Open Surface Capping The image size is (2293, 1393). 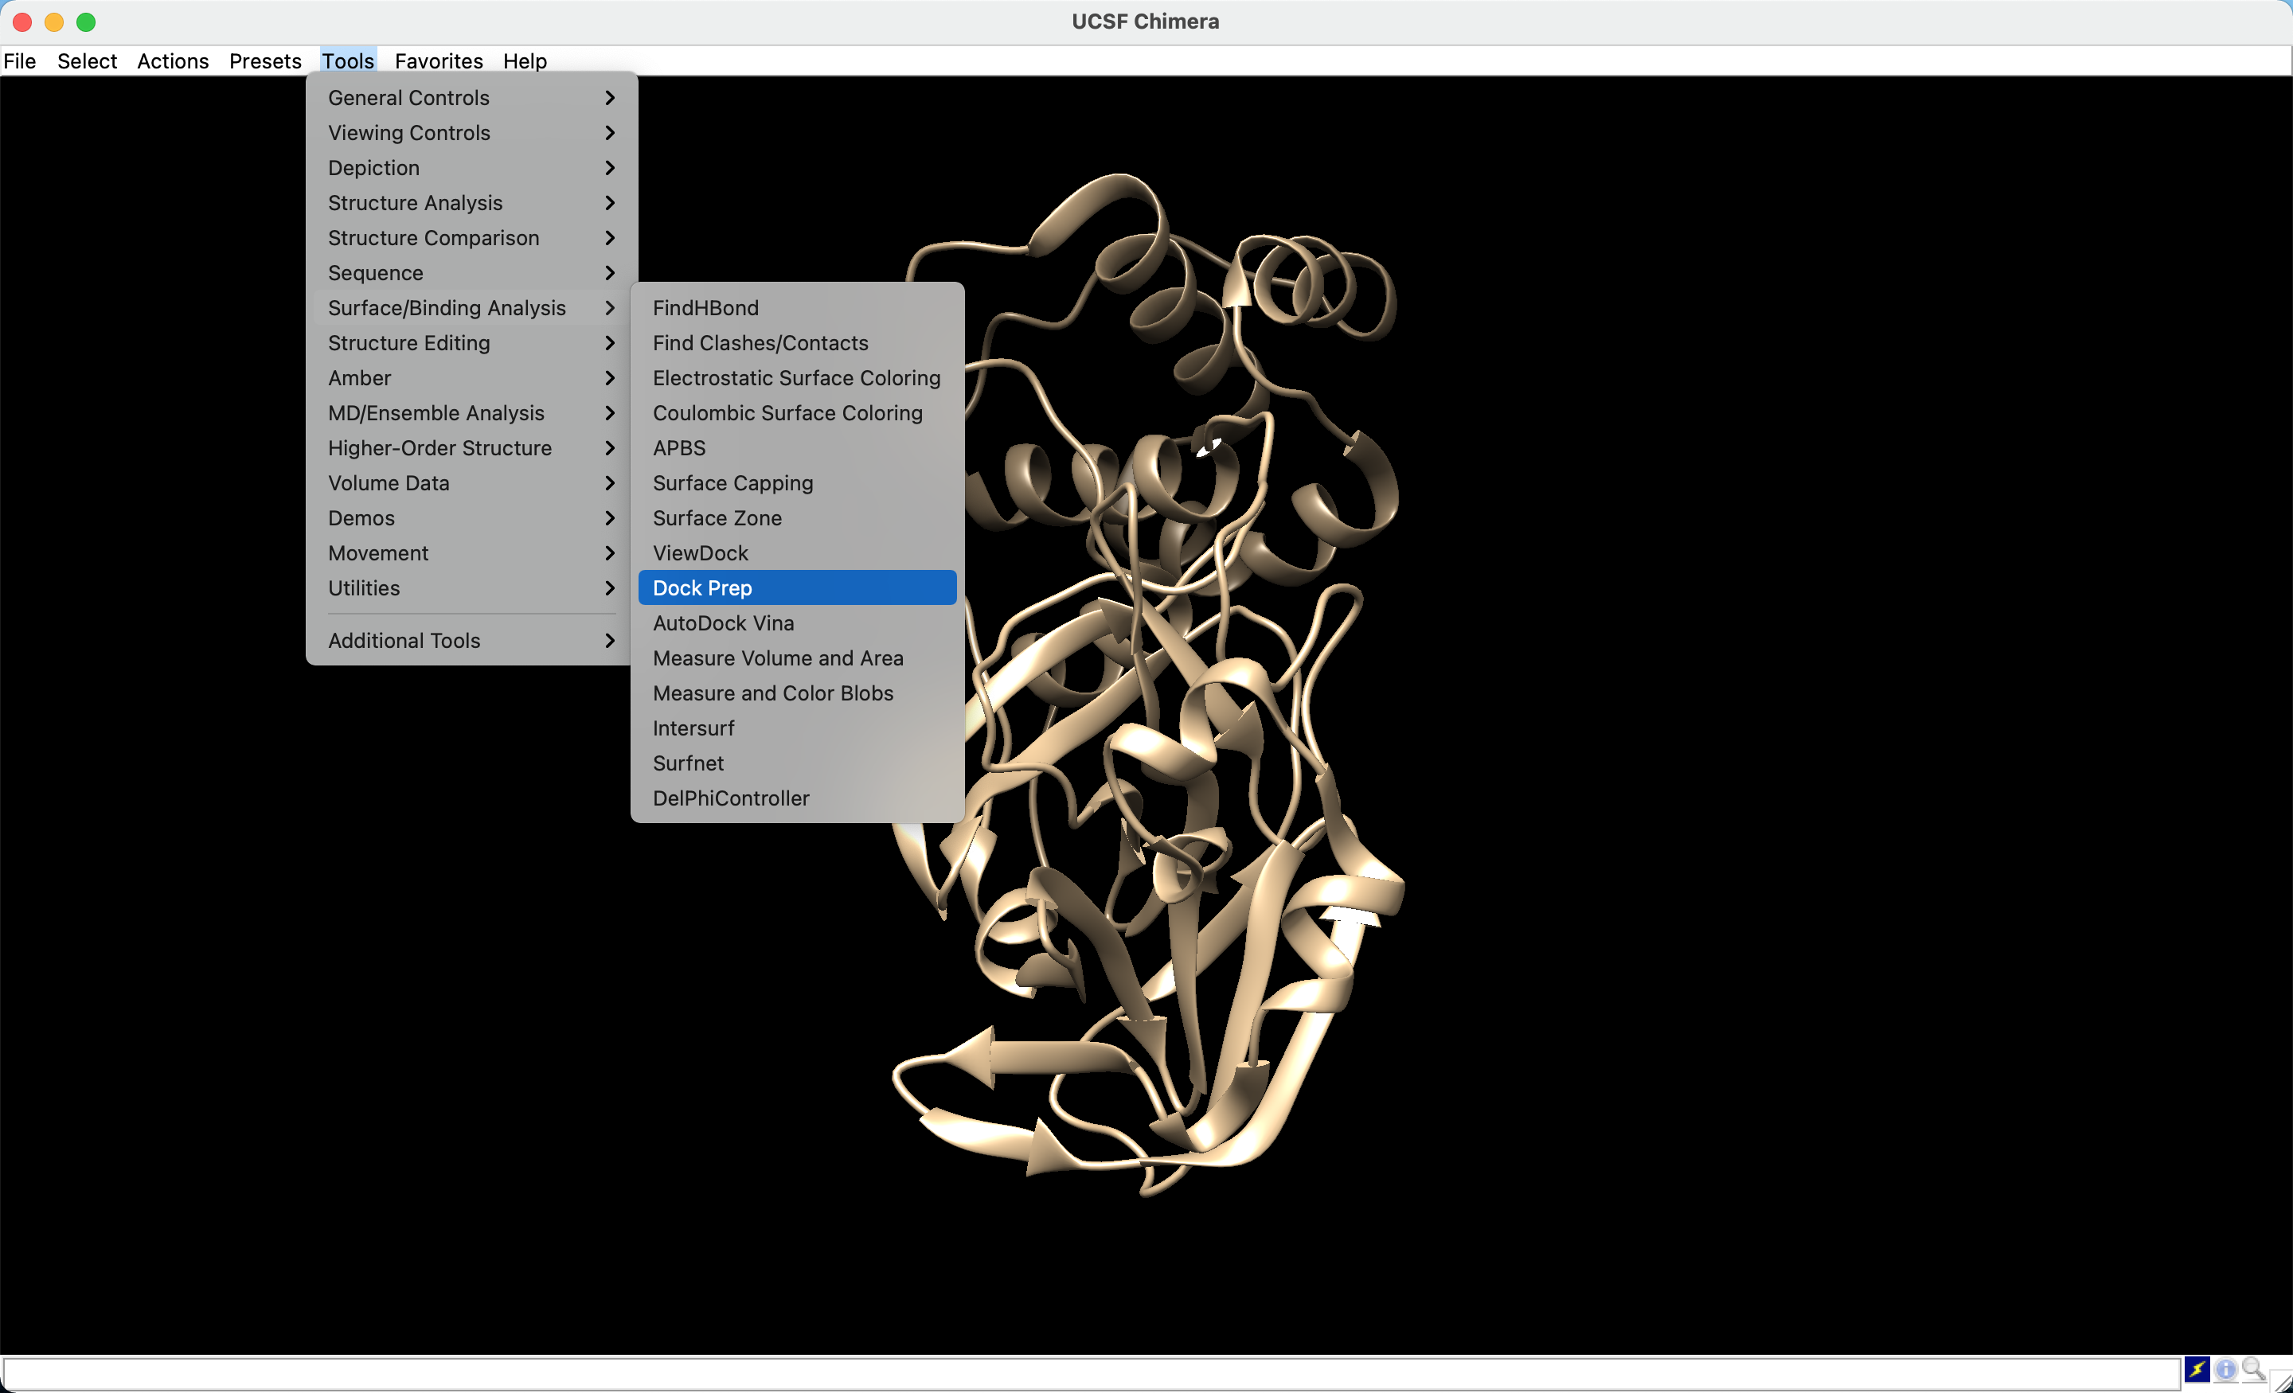(798, 483)
